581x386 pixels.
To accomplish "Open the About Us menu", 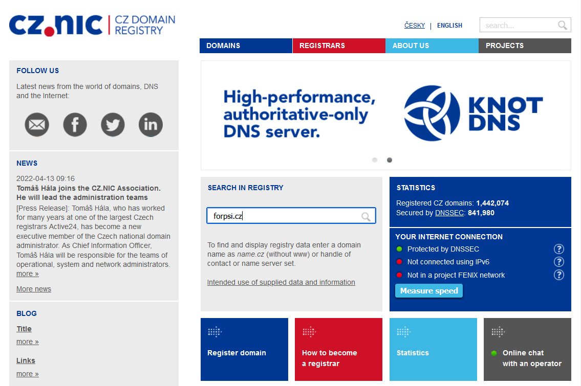I will (432, 46).
